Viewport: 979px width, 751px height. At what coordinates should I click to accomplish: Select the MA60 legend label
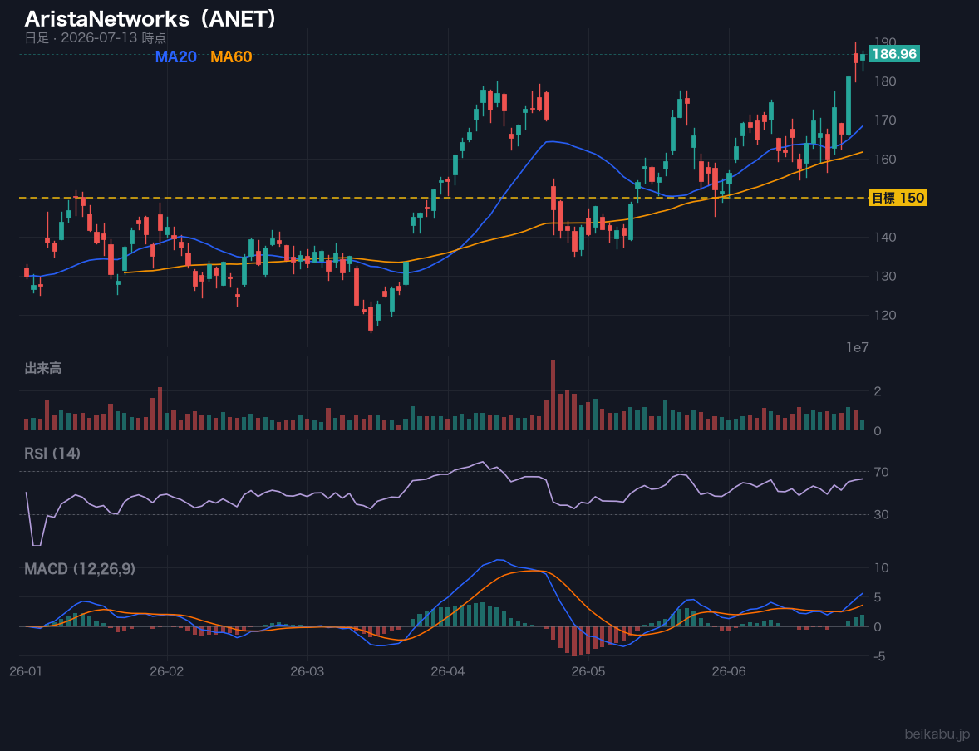pyautogui.click(x=231, y=56)
